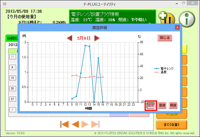Click the 15 o'clock blue data point
This screenshot has height=137, width=200.
pyautogui.click(x=98, y=58)
